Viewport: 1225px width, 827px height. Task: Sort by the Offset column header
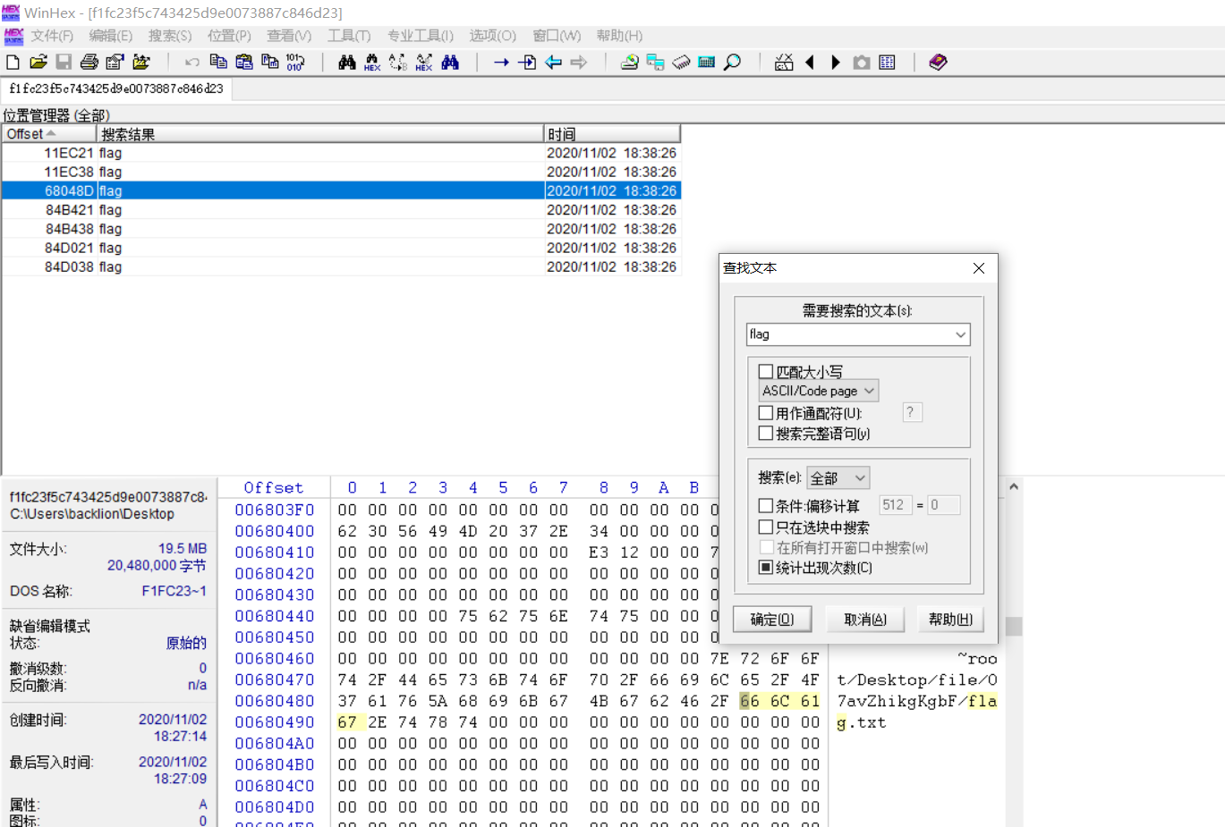pos(48,134)
